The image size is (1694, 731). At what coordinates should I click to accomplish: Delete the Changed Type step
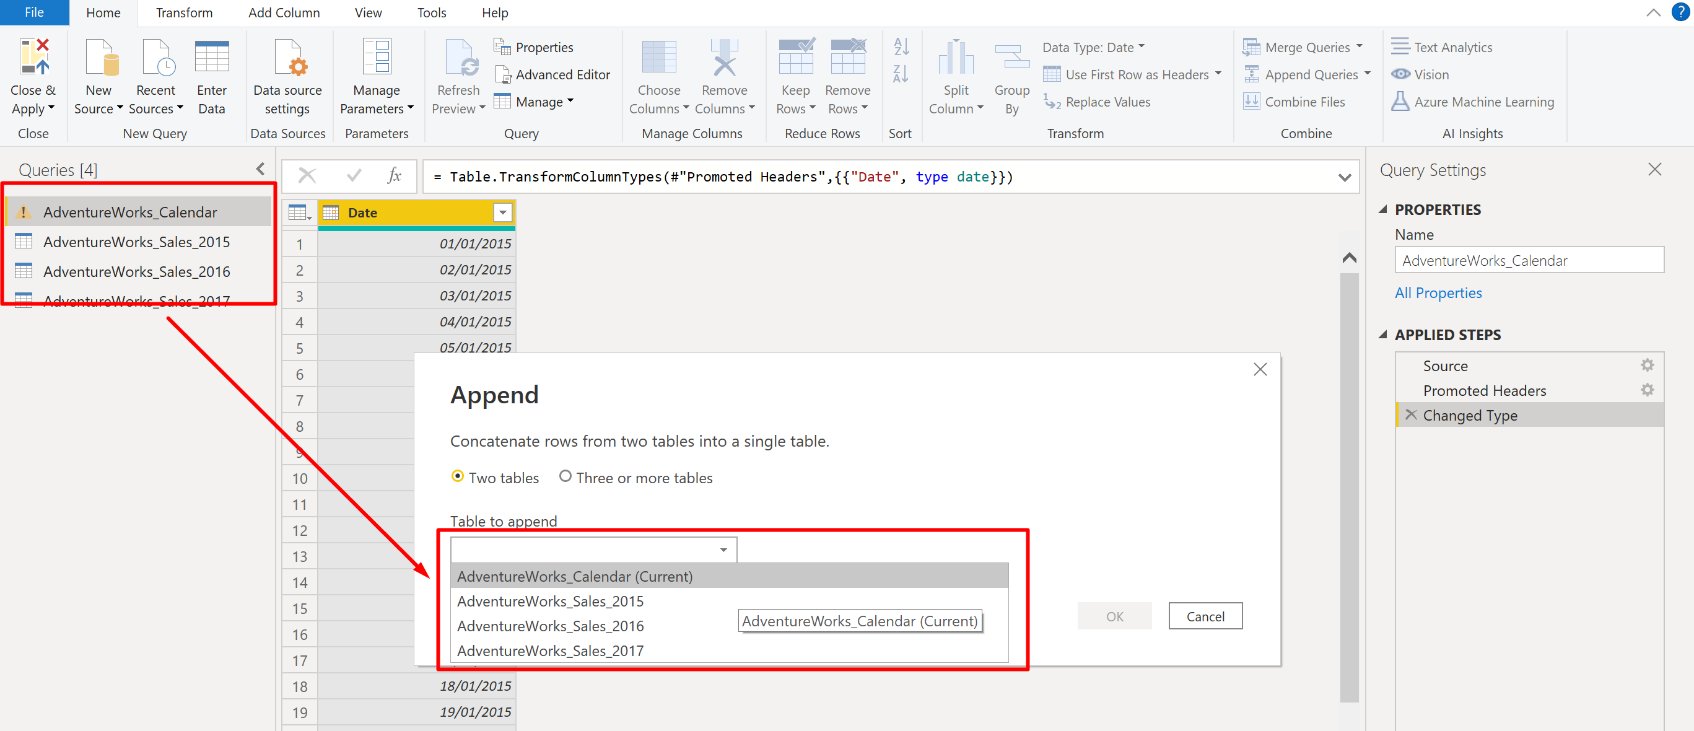click(x=1410, y=414)
